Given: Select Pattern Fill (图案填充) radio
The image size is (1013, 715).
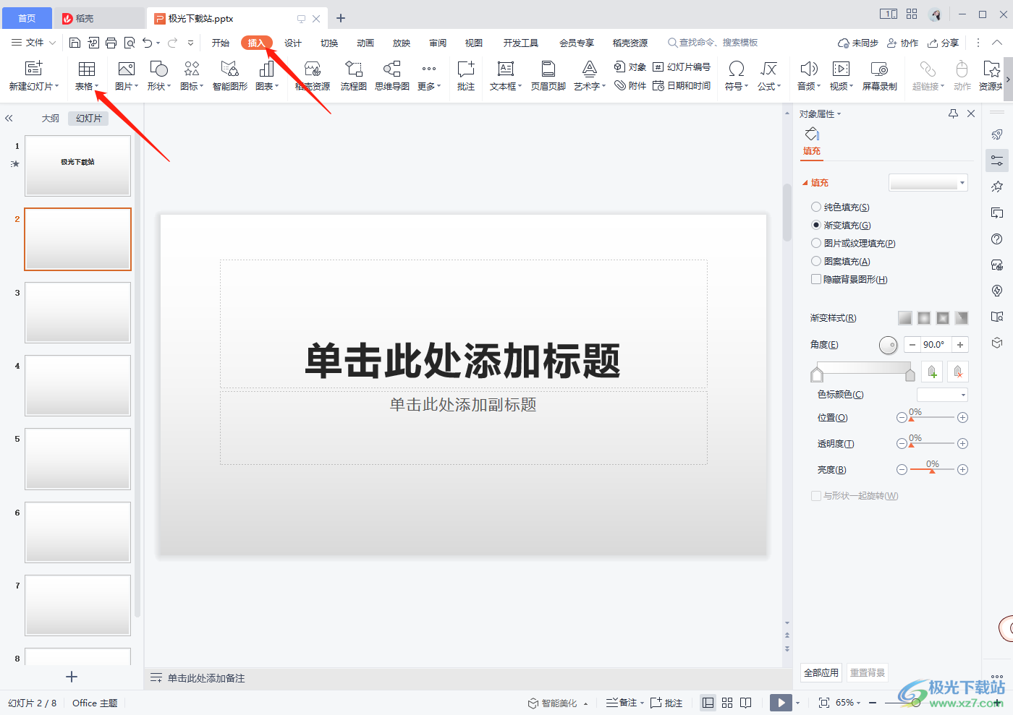Looking at the screenshot, I should [x=816, y=261].
